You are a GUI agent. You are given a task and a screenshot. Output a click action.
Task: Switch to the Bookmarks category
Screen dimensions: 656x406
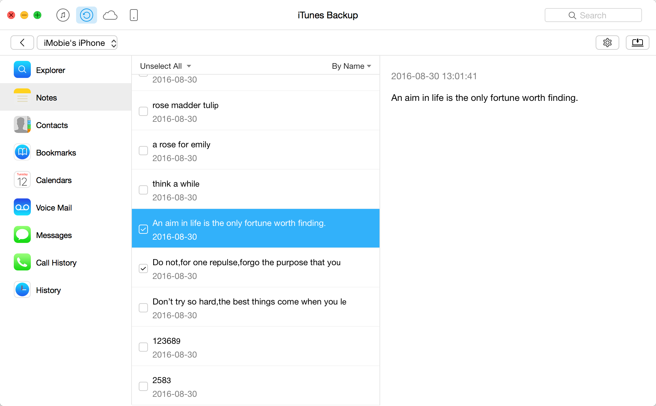(x=56, y=153)
